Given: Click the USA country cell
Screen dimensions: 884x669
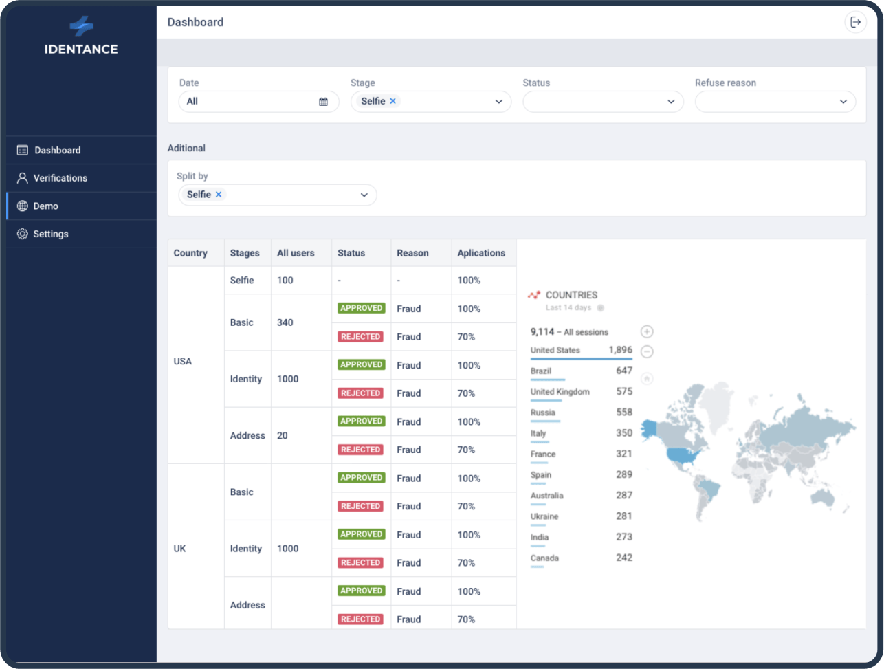Looking at the screenshot, I should 197,365.
